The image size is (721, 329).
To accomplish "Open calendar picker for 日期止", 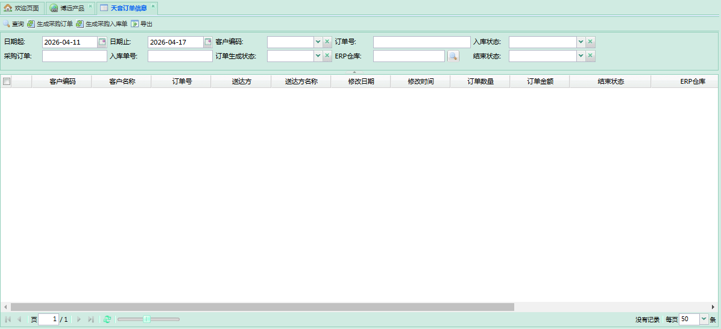I will pyautogui.click(x=208, y=42).
